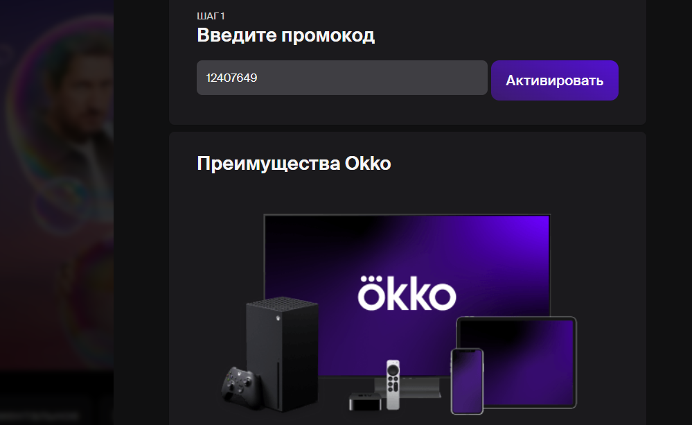The height and width of the screenshot is (425, 692).
Task: Click the "Введите промокод" heading
Action: coord(285,35)
